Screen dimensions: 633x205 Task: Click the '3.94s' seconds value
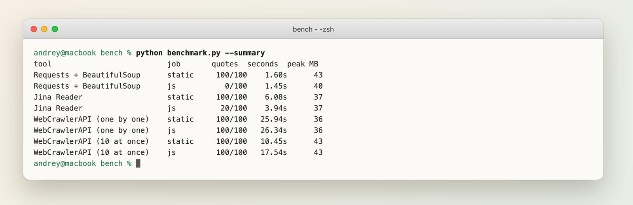click(x=276, y=108)
